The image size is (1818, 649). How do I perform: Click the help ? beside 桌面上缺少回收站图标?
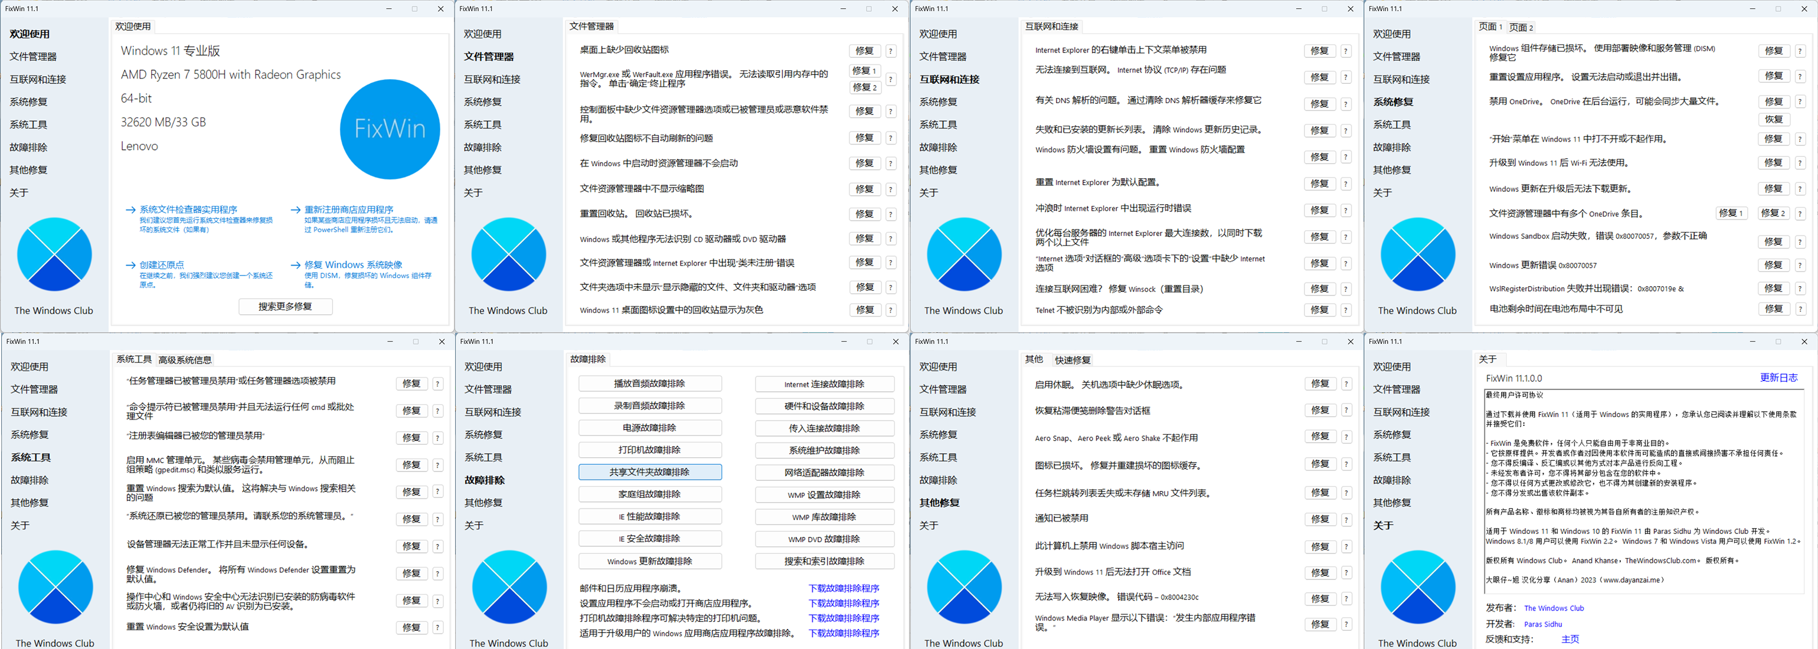click(891, 51)
